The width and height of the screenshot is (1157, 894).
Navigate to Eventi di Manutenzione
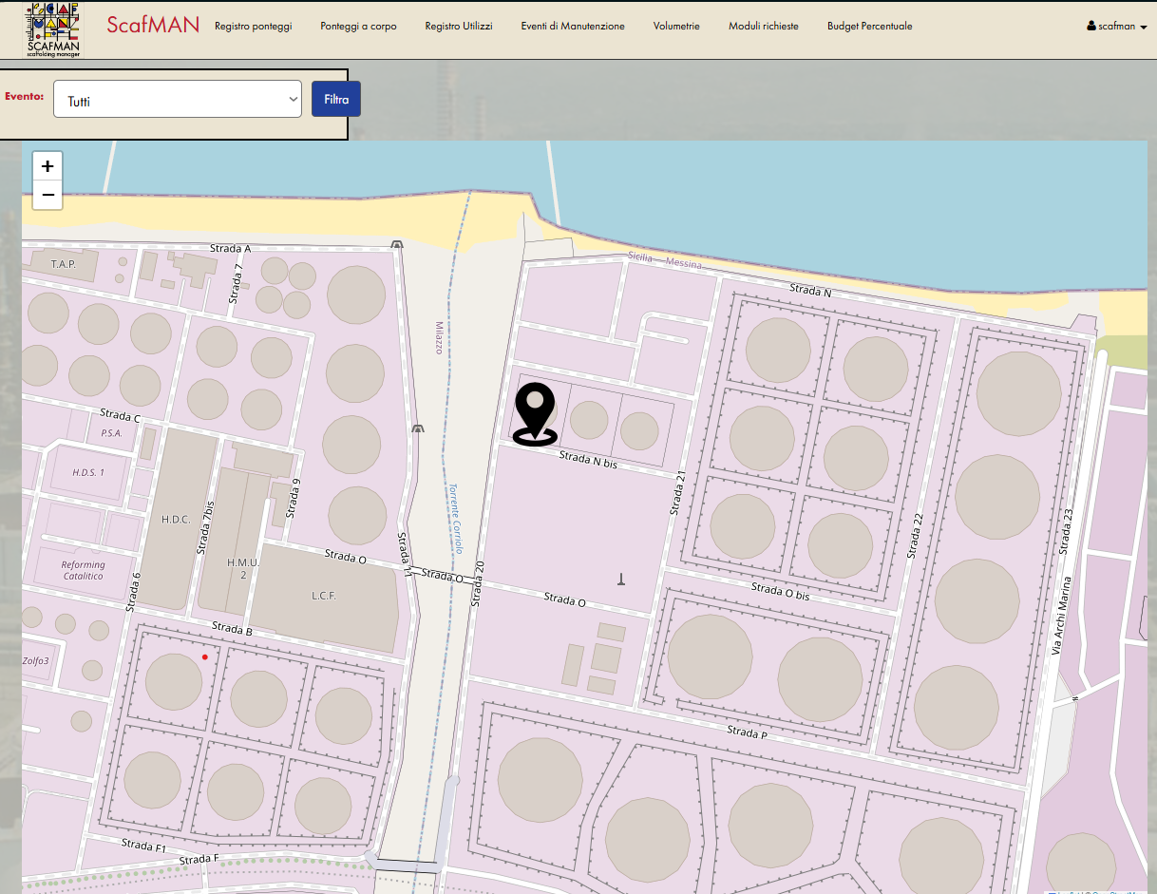click(573, 27)
